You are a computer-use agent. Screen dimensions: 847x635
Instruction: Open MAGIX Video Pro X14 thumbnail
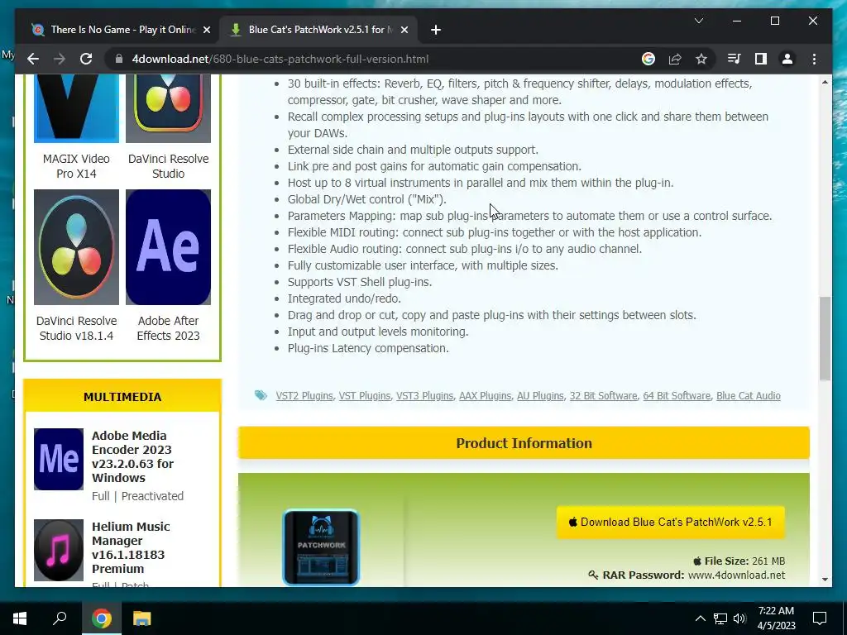pyautogui.click(x=76, y=108)
